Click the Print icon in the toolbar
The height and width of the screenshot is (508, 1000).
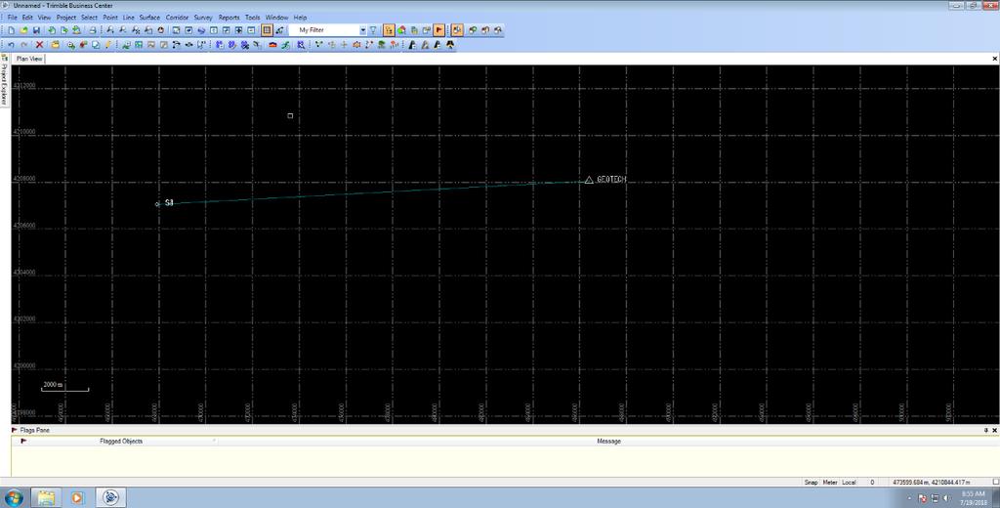coord(93,30)
